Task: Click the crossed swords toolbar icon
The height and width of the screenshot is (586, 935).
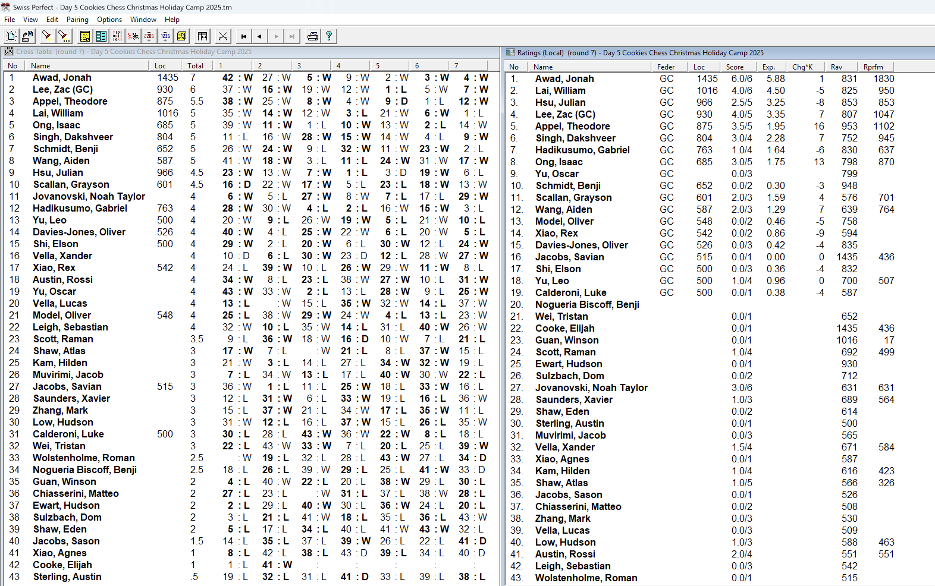Action: click(x=223, y=36)
